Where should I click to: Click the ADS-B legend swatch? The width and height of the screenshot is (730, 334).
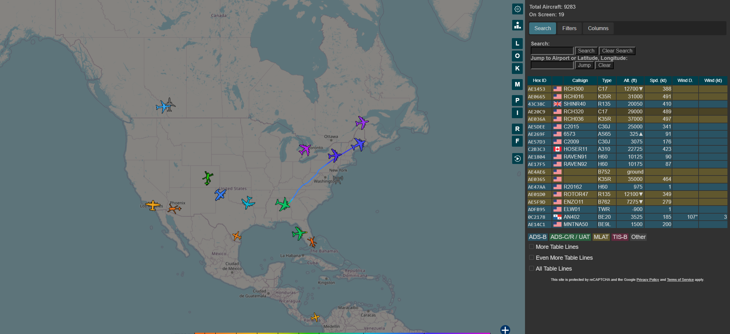[537, 237]
